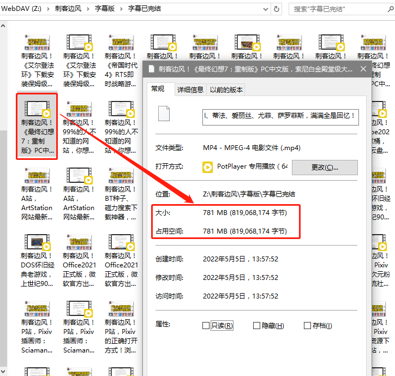Select the second Office2021正式版 video file
The height and width of the screenshot is (376, 395).
121,260
